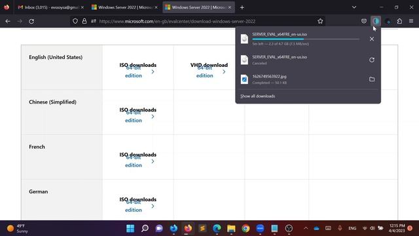This screenshot has height=236, width=419.
Task: Click the touch keyboard tray icon
Action: pyautogui.click(x=328, y=229)
